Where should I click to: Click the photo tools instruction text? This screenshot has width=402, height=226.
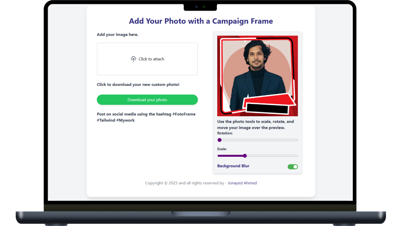point(256,124)
